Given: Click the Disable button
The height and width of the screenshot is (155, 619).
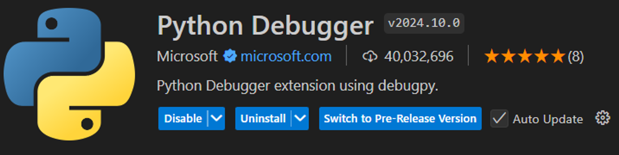Looking at the screenshot, I should point(183,118).
